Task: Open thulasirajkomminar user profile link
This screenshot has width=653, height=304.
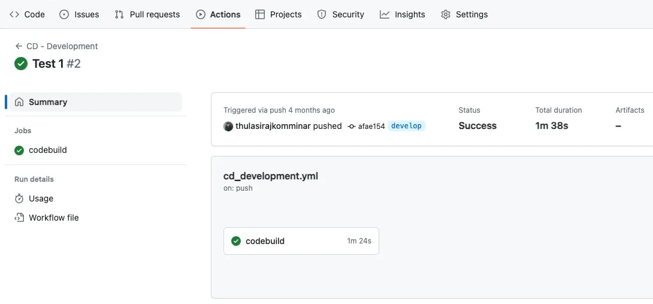Action: tap(273, 126)
